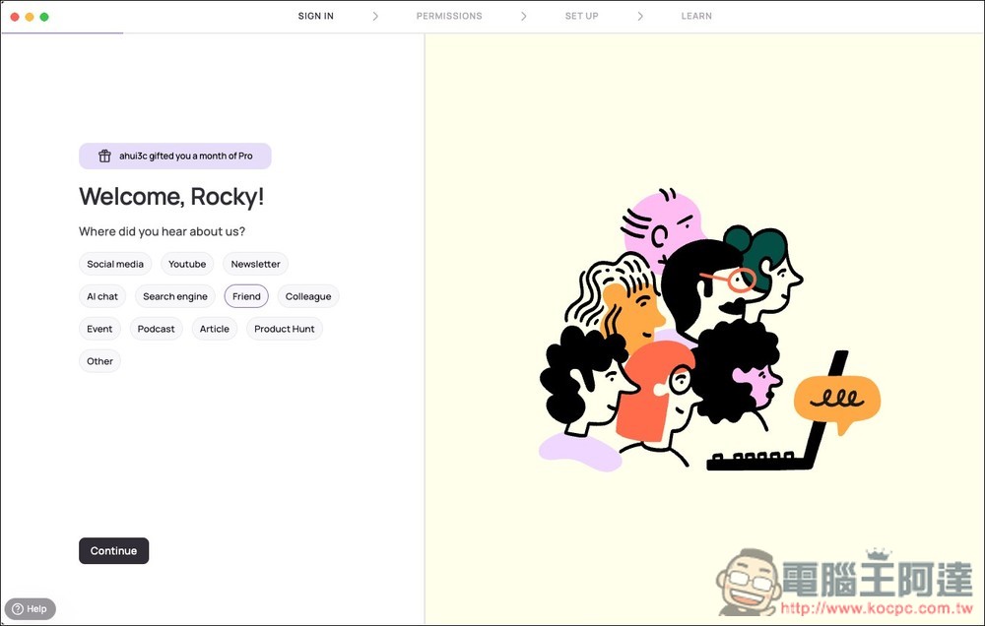Jump to the SET UP step
Viewport: 985px width, 626px height.
tap(581, 17)
